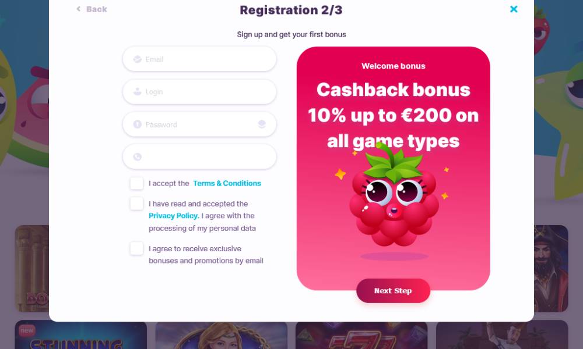Toggle password visibility eye icon

[x=262, y=124]
